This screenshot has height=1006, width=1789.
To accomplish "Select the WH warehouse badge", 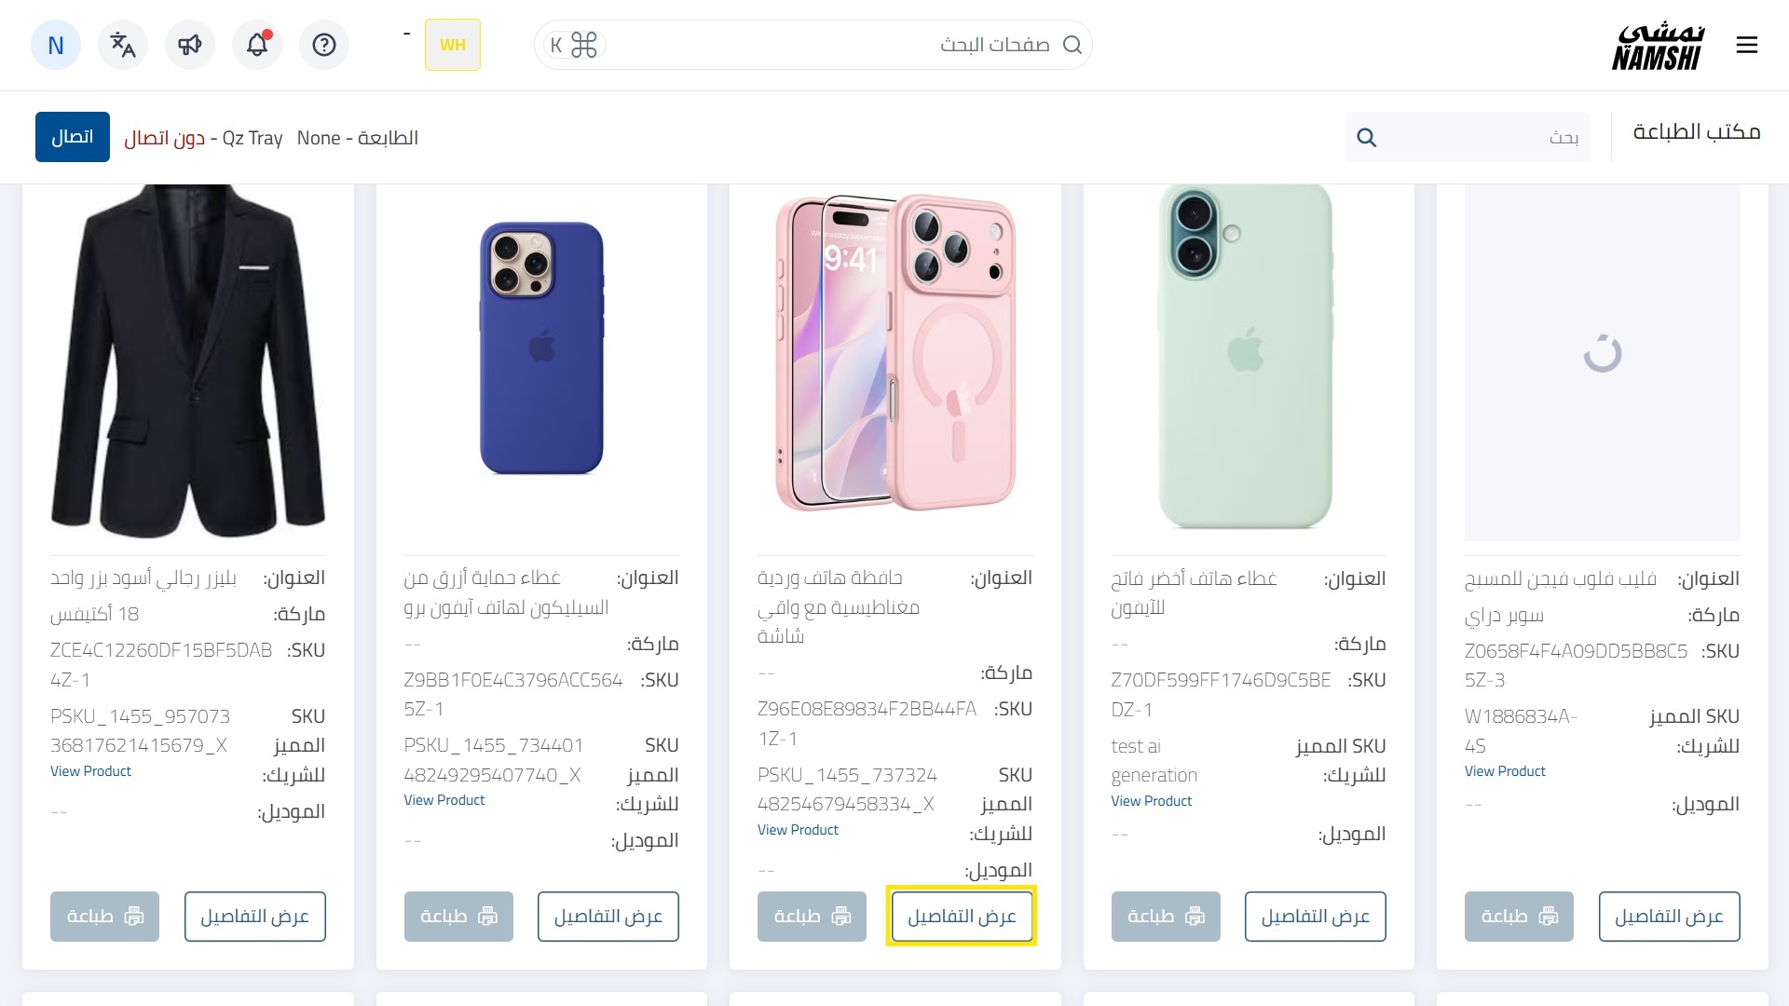I will pos(453,45).
